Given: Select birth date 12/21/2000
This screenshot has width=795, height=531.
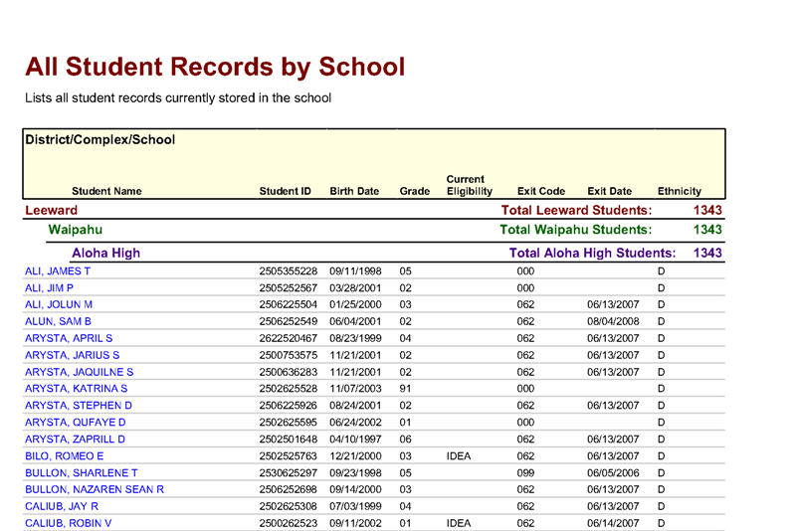Looking at the screenshot, I should click(x=355, y=456).
